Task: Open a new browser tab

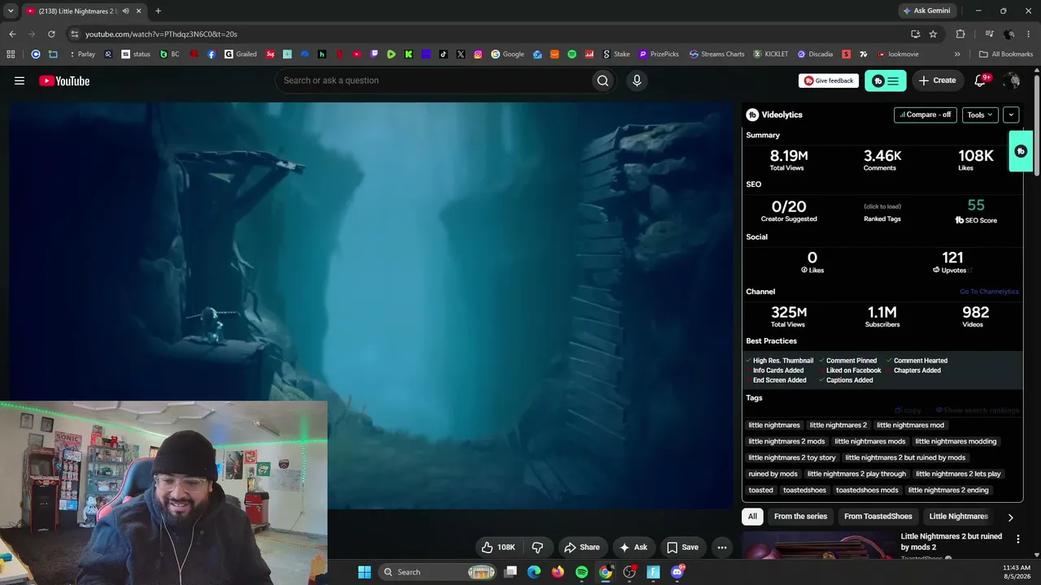Action: coord(158,11)
